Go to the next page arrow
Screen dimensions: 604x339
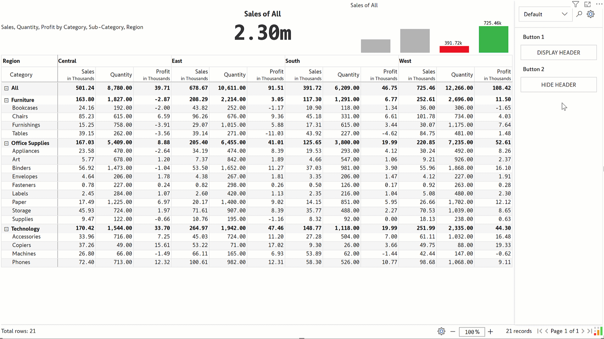pyautogui.click(x=583, y=331)
